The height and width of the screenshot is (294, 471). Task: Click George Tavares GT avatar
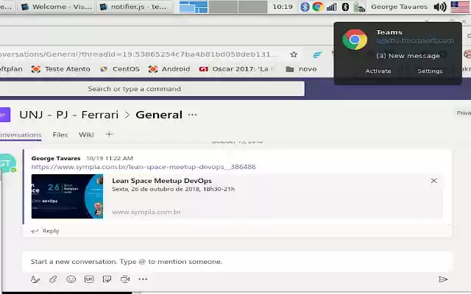point(7,163)
